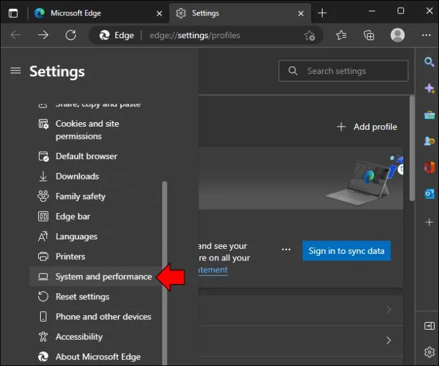Screen dimensions: 439x366
Task: Open the Favorites list icon
Action: point(341,35)
